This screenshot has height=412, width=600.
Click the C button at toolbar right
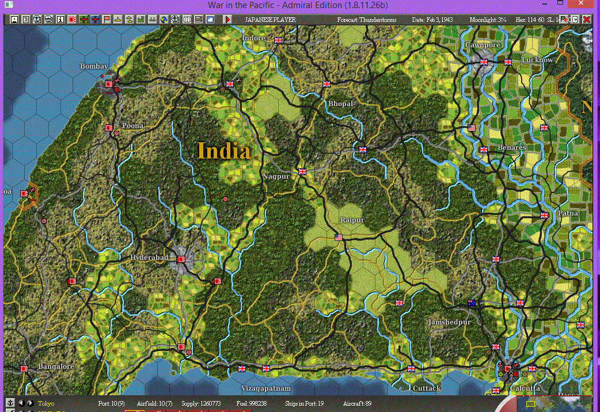pyautogui.click(x=575, y=20)
